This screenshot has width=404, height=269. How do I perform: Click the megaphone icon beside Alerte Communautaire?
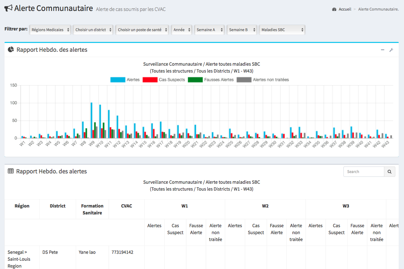coord(8,8)
